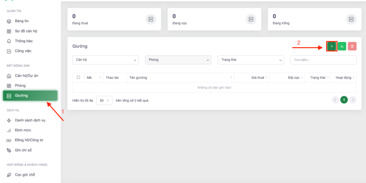The image size is (366, 183).
Task: Expand the Trạng thái filter dropdown
Action: click(250, 60)
